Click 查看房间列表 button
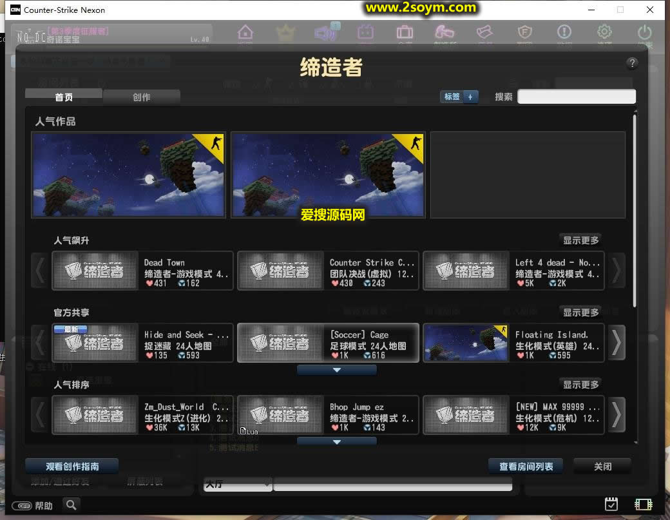 (526, 466)
